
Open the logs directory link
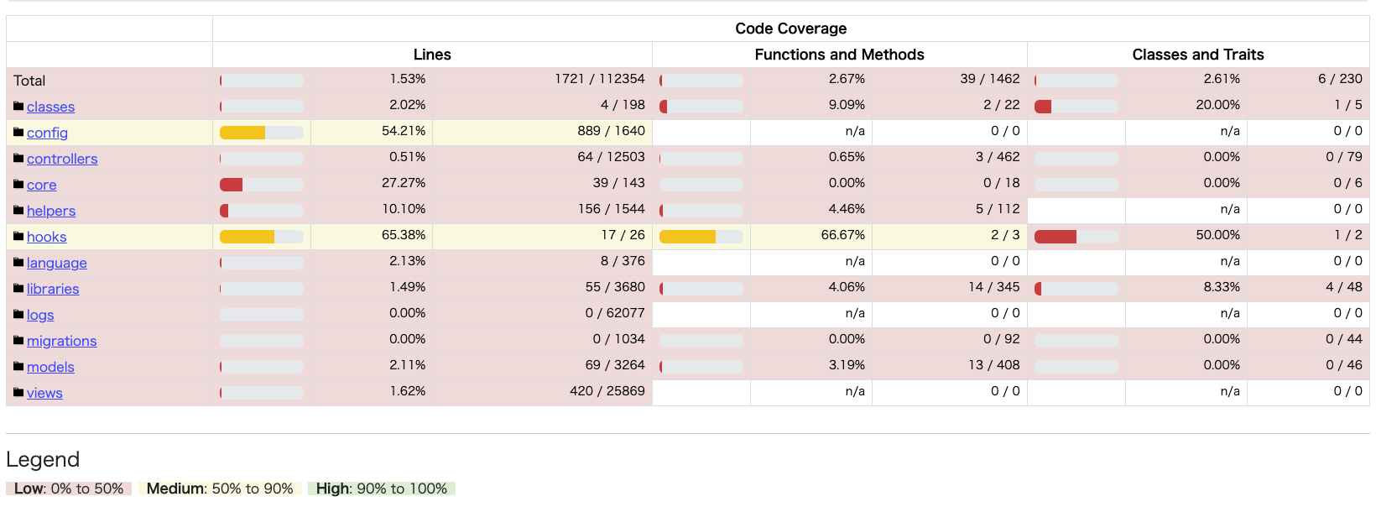[x=40, y=315]
